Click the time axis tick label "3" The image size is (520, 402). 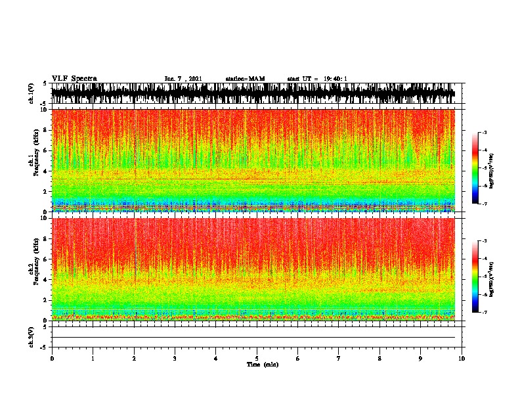point(175,359)
